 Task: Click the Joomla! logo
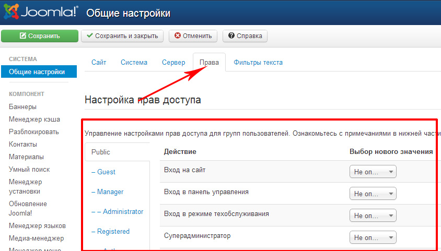pos(40,13)
